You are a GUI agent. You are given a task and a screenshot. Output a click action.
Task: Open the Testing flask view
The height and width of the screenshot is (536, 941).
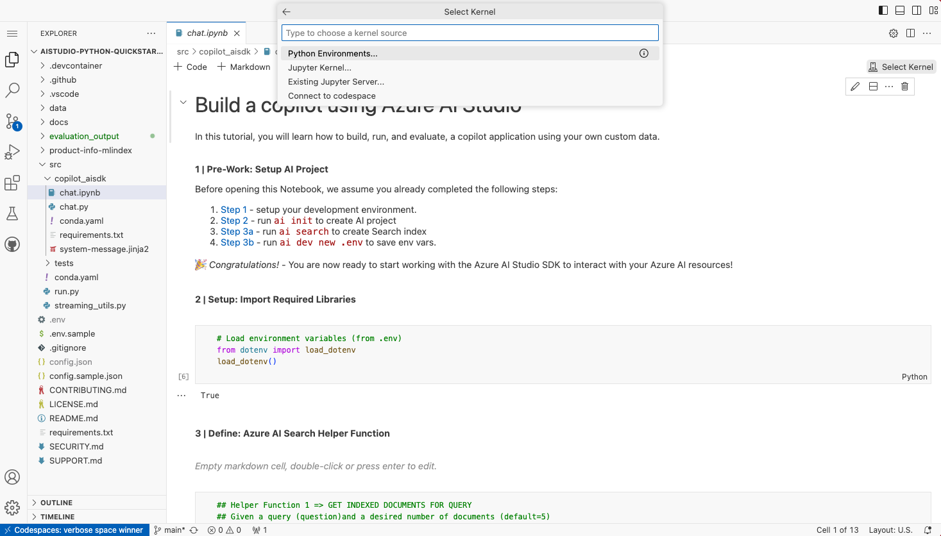[x=12, y=214]
